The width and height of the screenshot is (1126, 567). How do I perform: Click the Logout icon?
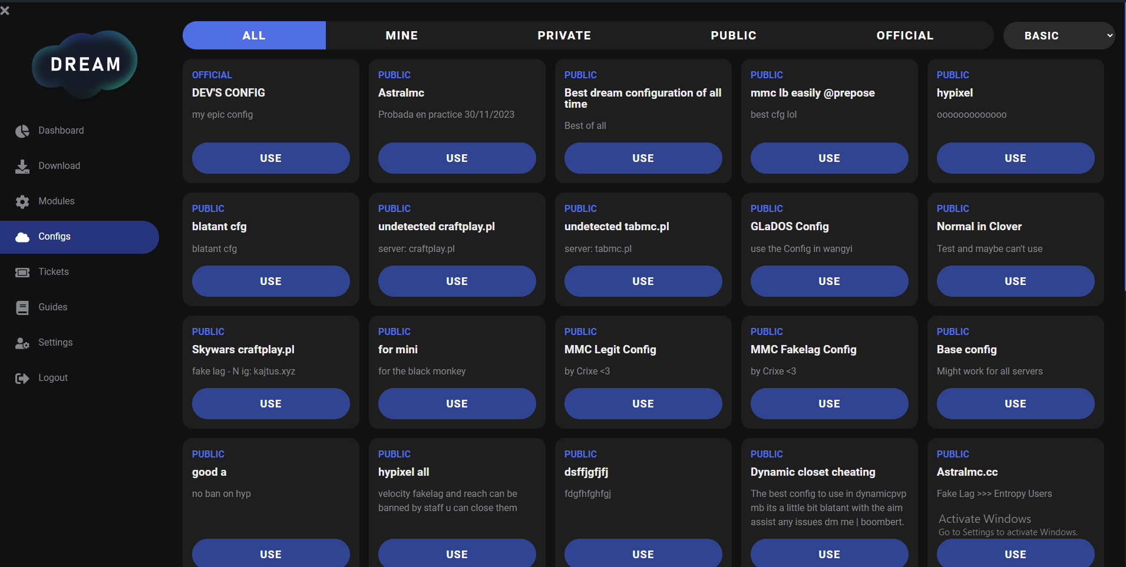tap(22, 377)
